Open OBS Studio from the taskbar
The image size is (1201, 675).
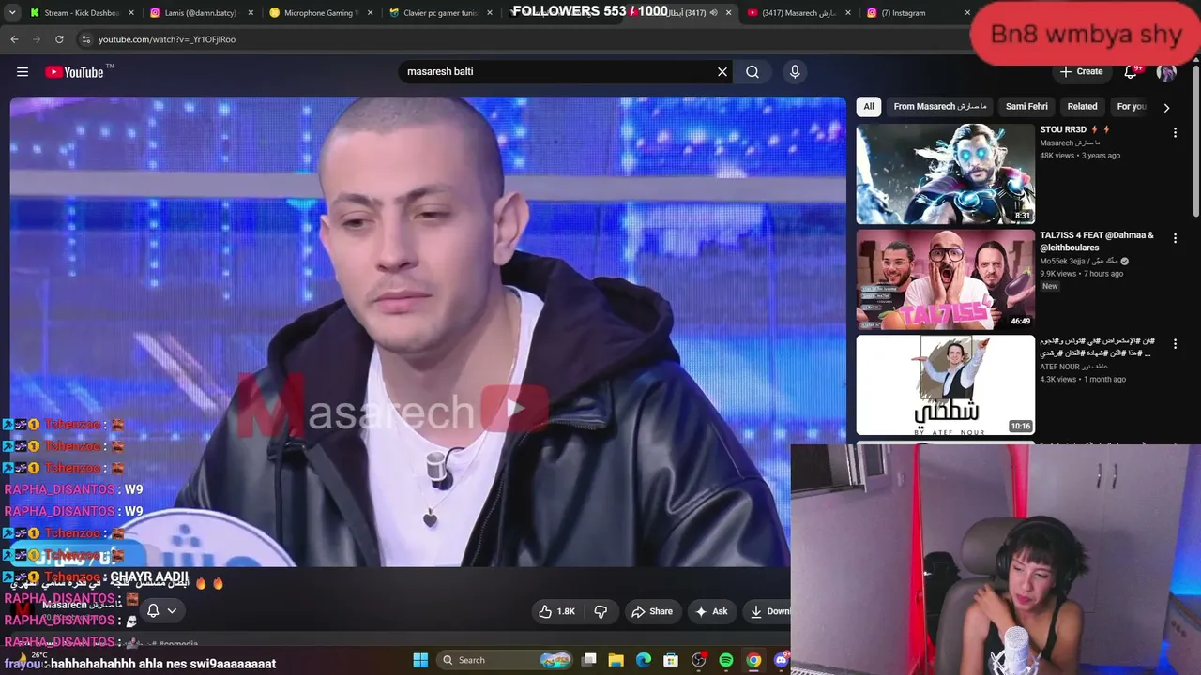[x=698, y=660]
